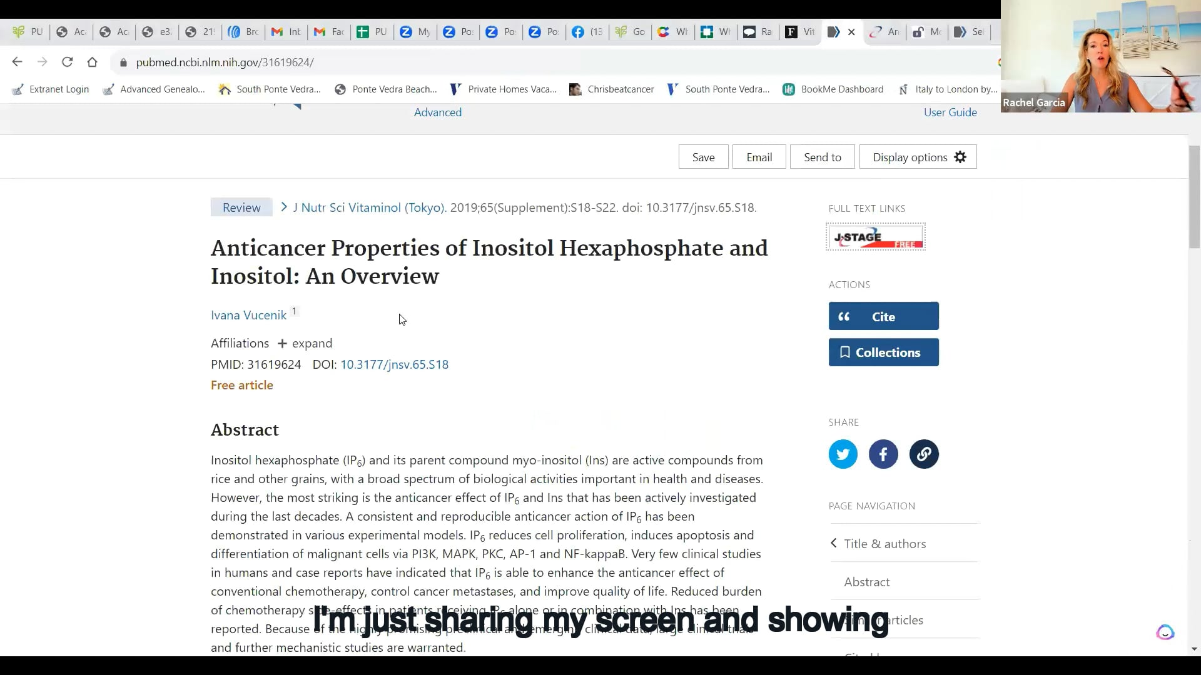Open the DOI link 10.3177/jnsv.65.S18
The width and height of the screenshot is (1201, 675).
coord(394,364)
